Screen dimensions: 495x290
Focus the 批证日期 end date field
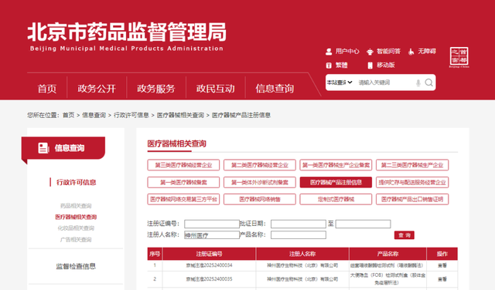click(x=363, y=224)
